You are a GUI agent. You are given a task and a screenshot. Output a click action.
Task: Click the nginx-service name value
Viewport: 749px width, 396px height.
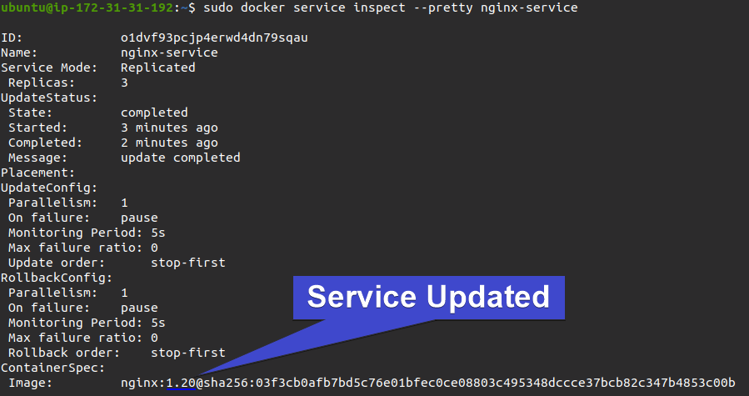169,53
